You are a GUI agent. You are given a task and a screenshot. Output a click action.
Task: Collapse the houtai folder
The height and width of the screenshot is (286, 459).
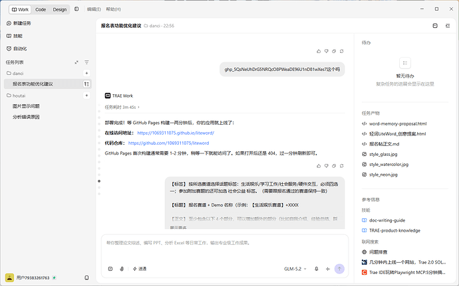point(16,96)
